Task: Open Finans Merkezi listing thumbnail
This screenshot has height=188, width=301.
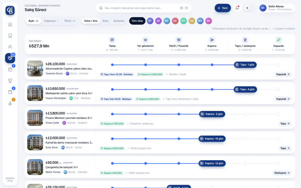Action: 35,118
